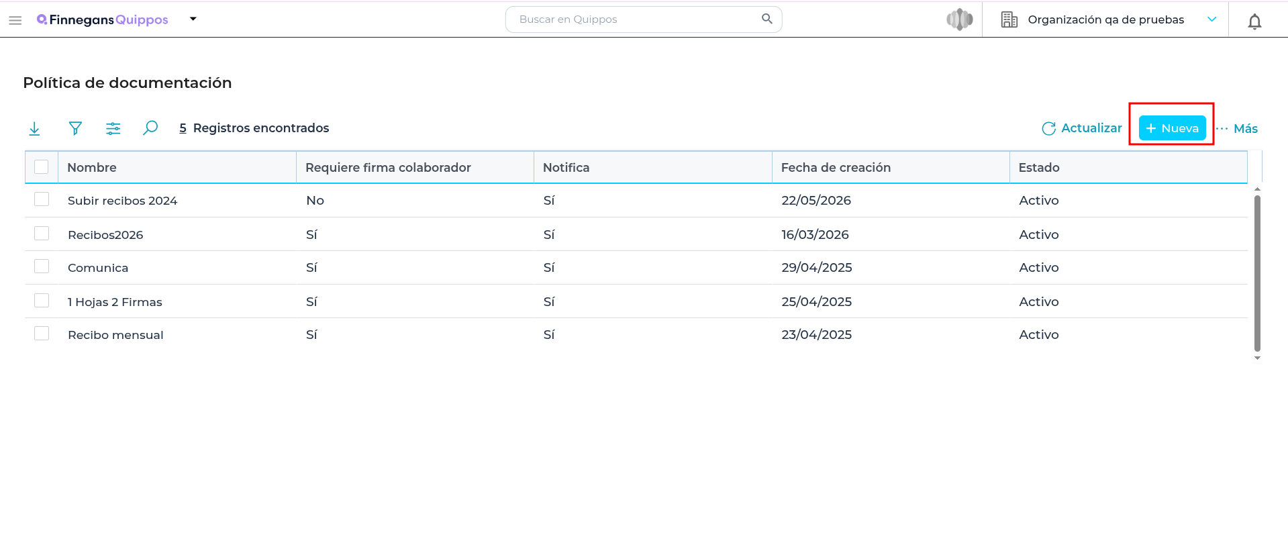1288x545 pixels.
Task: Click the download/export records icon
Action: (34, 128)
